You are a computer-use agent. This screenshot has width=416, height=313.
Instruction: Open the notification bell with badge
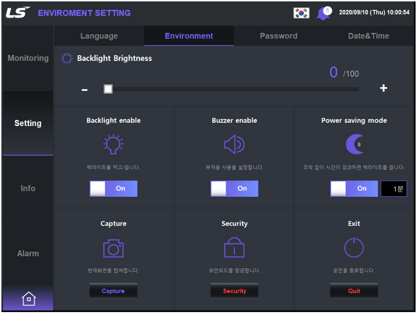[323, 13]
